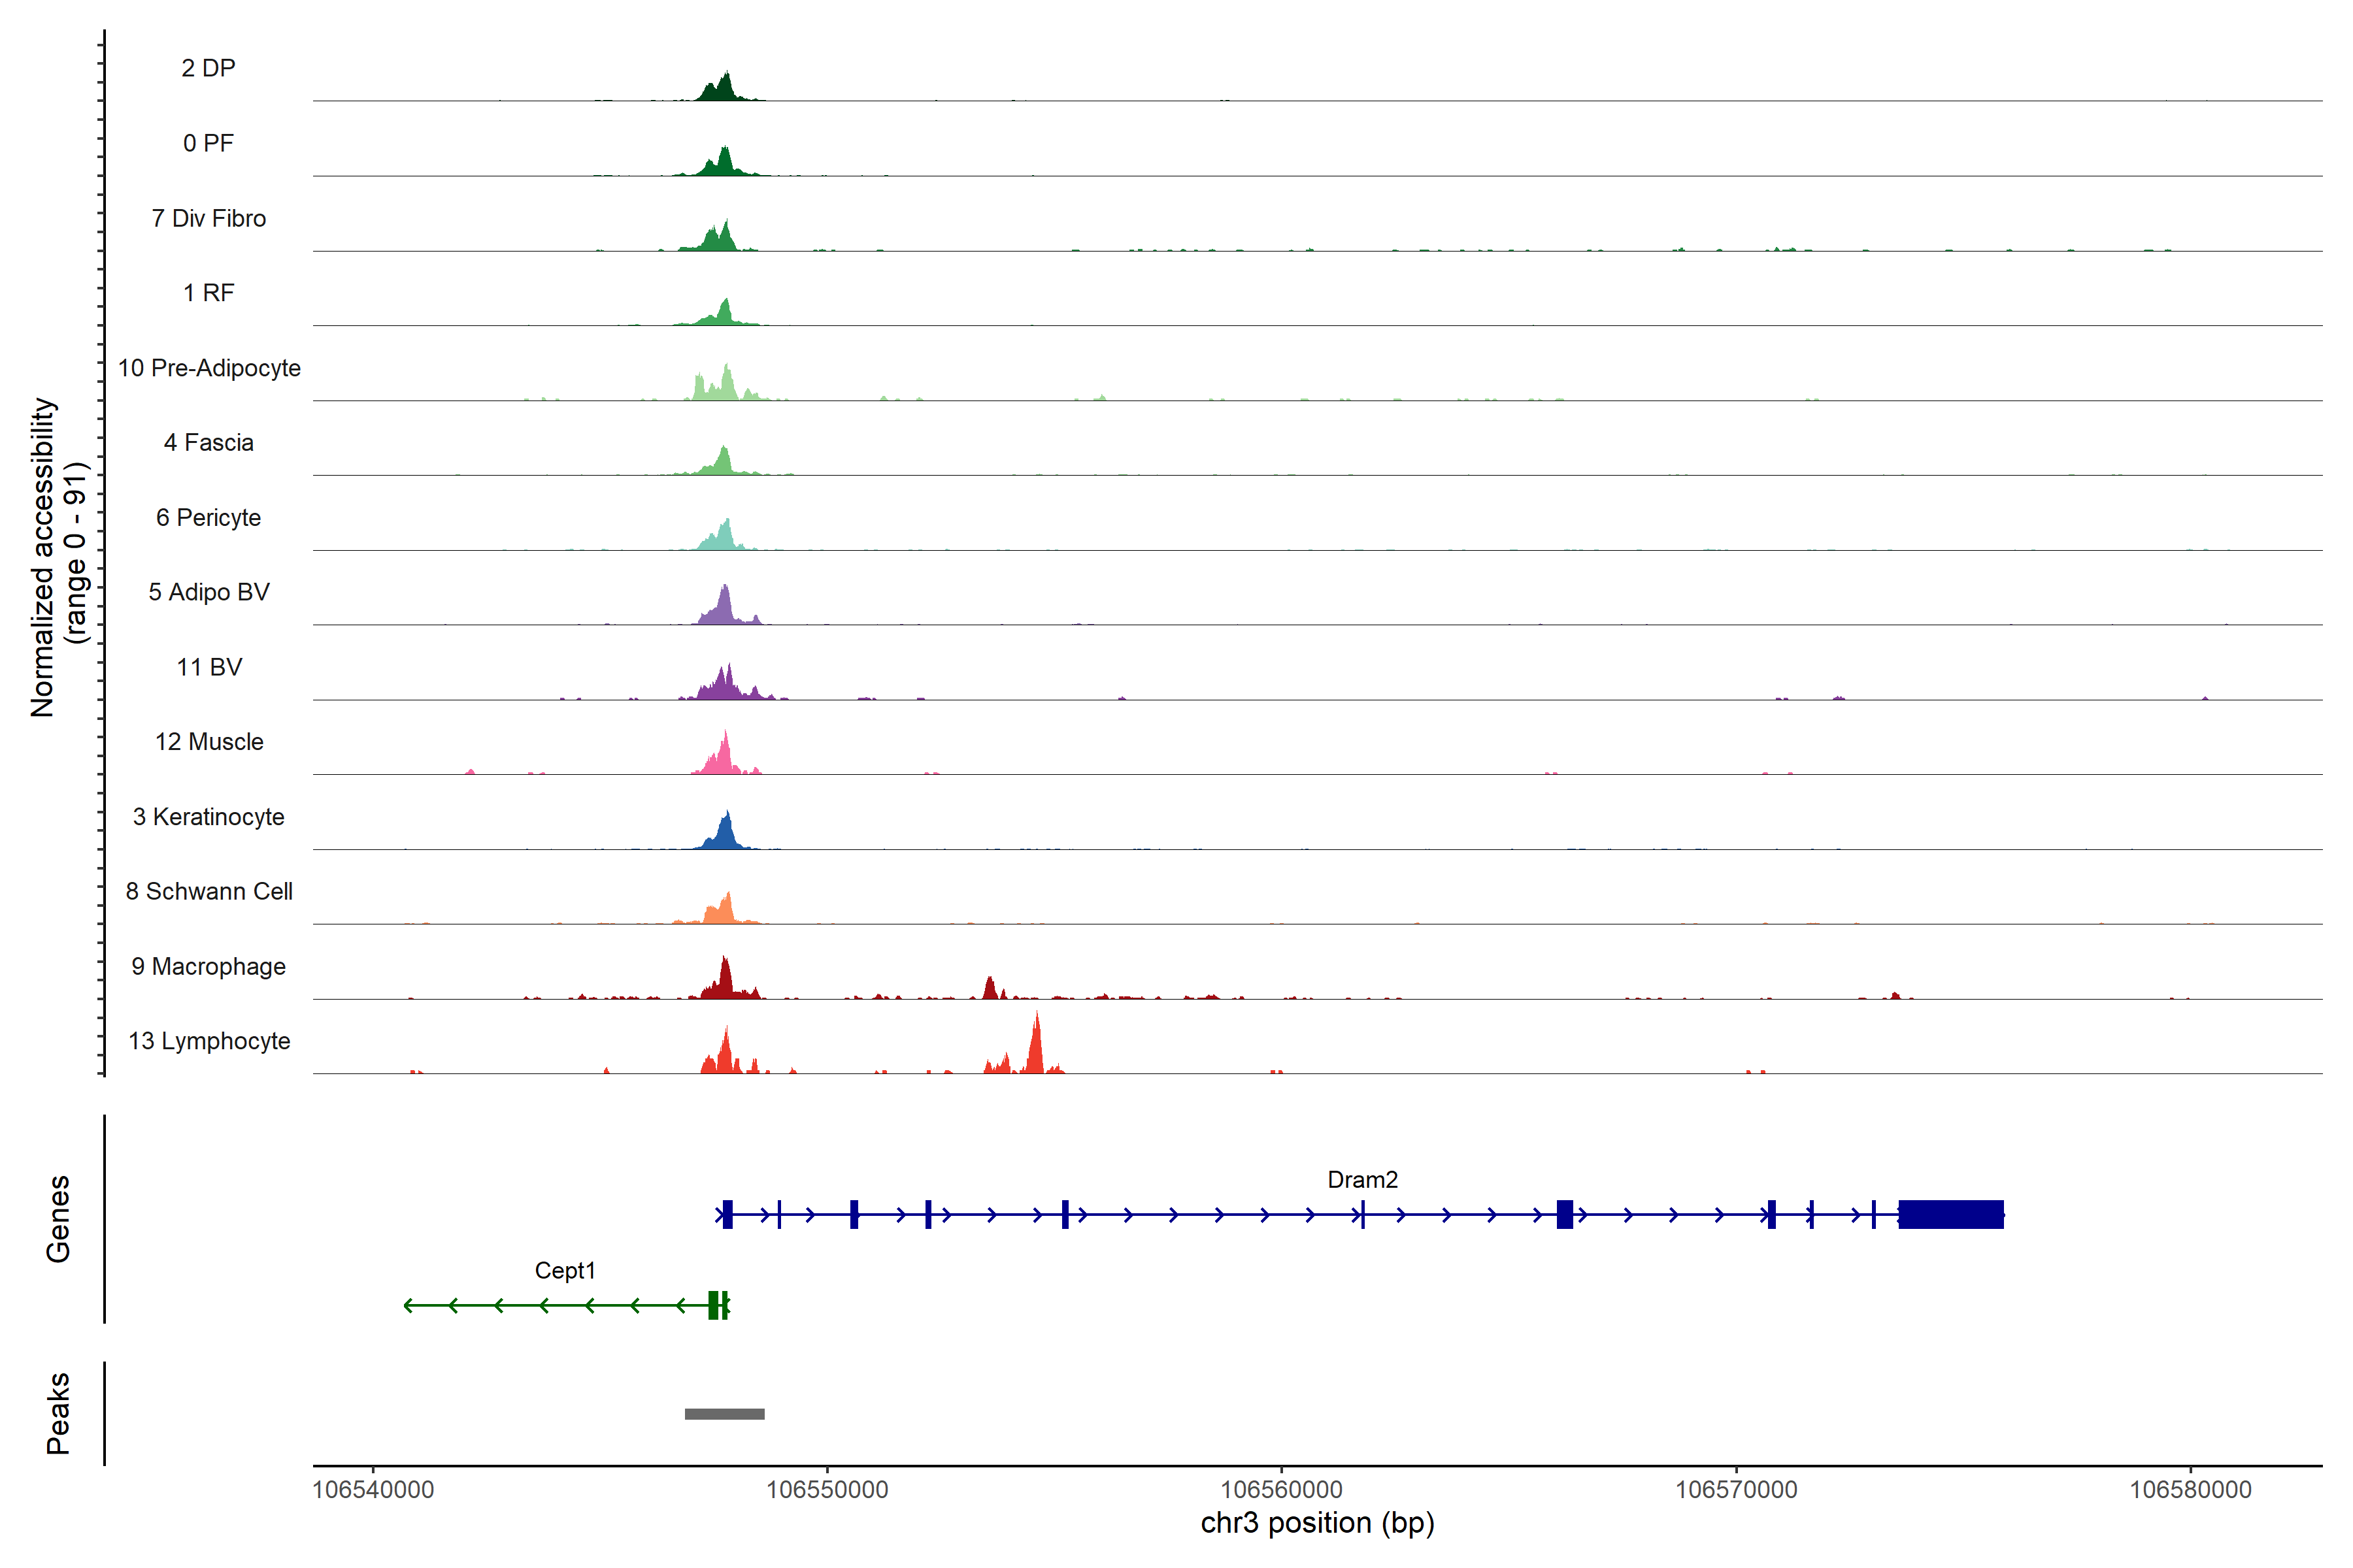Screen dimensions: 2353x1568
Task: Click the 13 Lymphocyte track label
Action: pyautogui.click(x=209, y=1041)
